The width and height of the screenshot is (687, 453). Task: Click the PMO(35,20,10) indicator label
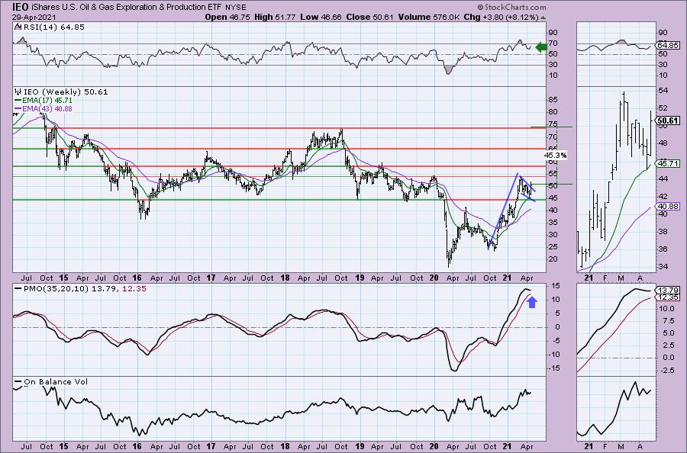[x=81, y=289]
